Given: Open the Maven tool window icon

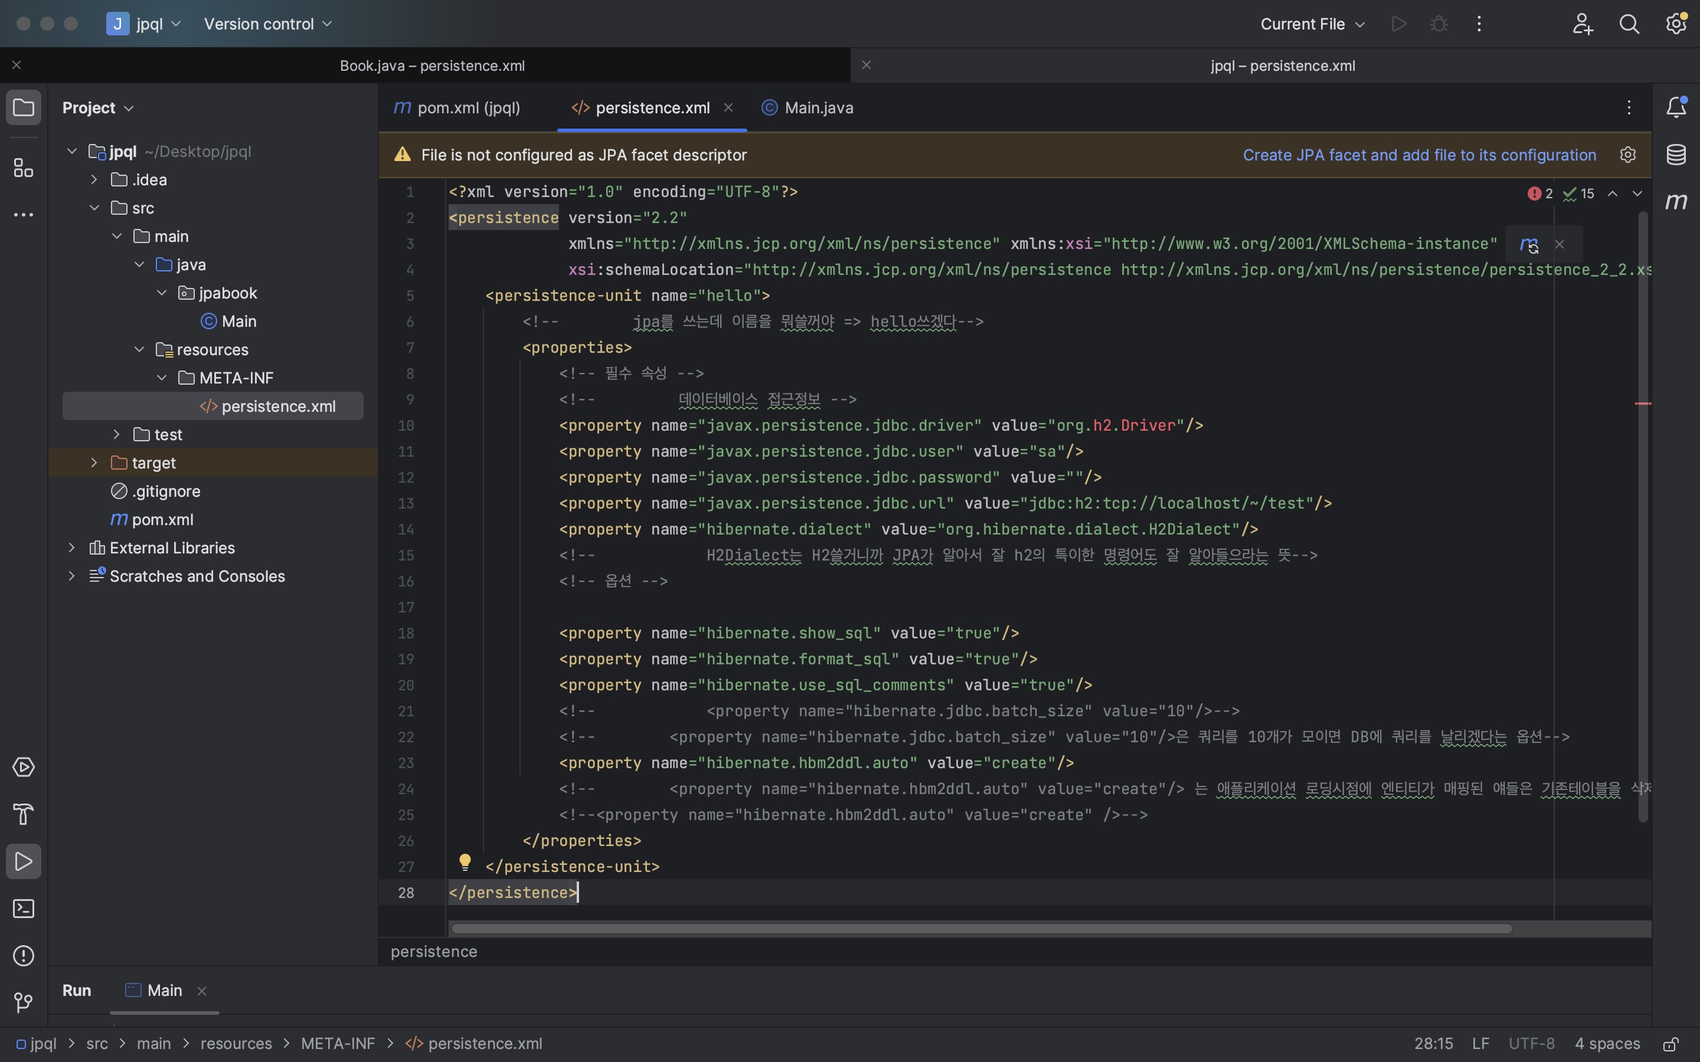Looking at the screenshot, I should 1676,202.
